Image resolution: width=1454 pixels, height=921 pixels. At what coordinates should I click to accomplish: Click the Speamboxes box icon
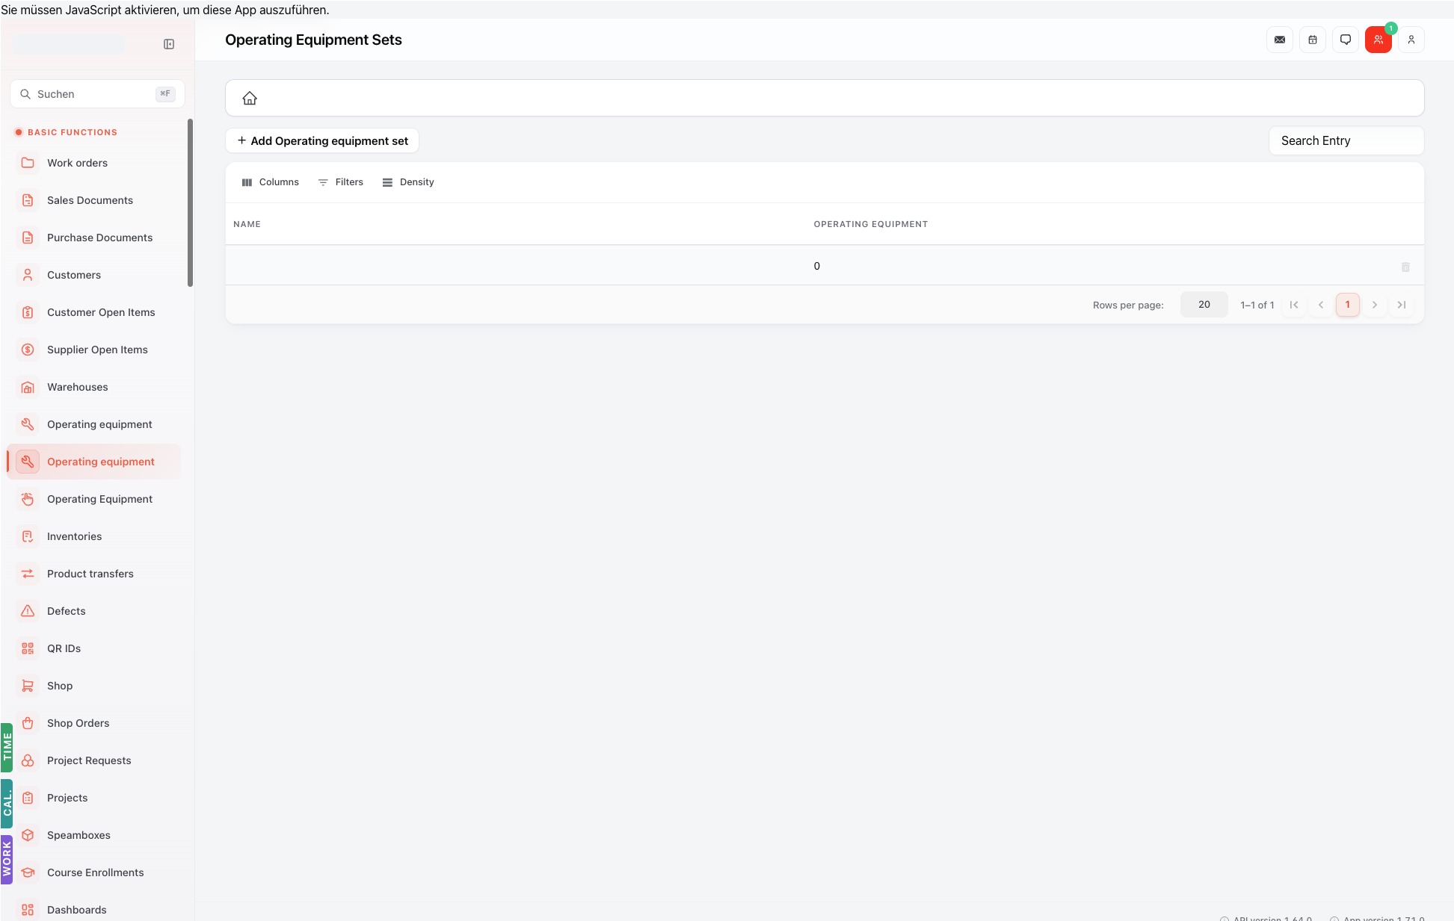(28, 835)
